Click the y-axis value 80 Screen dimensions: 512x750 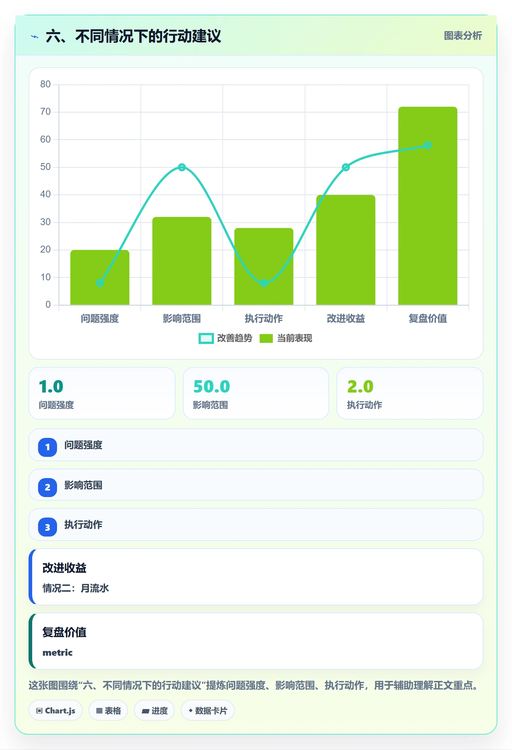click(x=45, y=84)
